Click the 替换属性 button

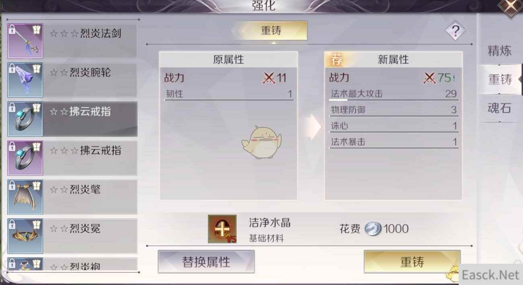(x=206, y=262)
